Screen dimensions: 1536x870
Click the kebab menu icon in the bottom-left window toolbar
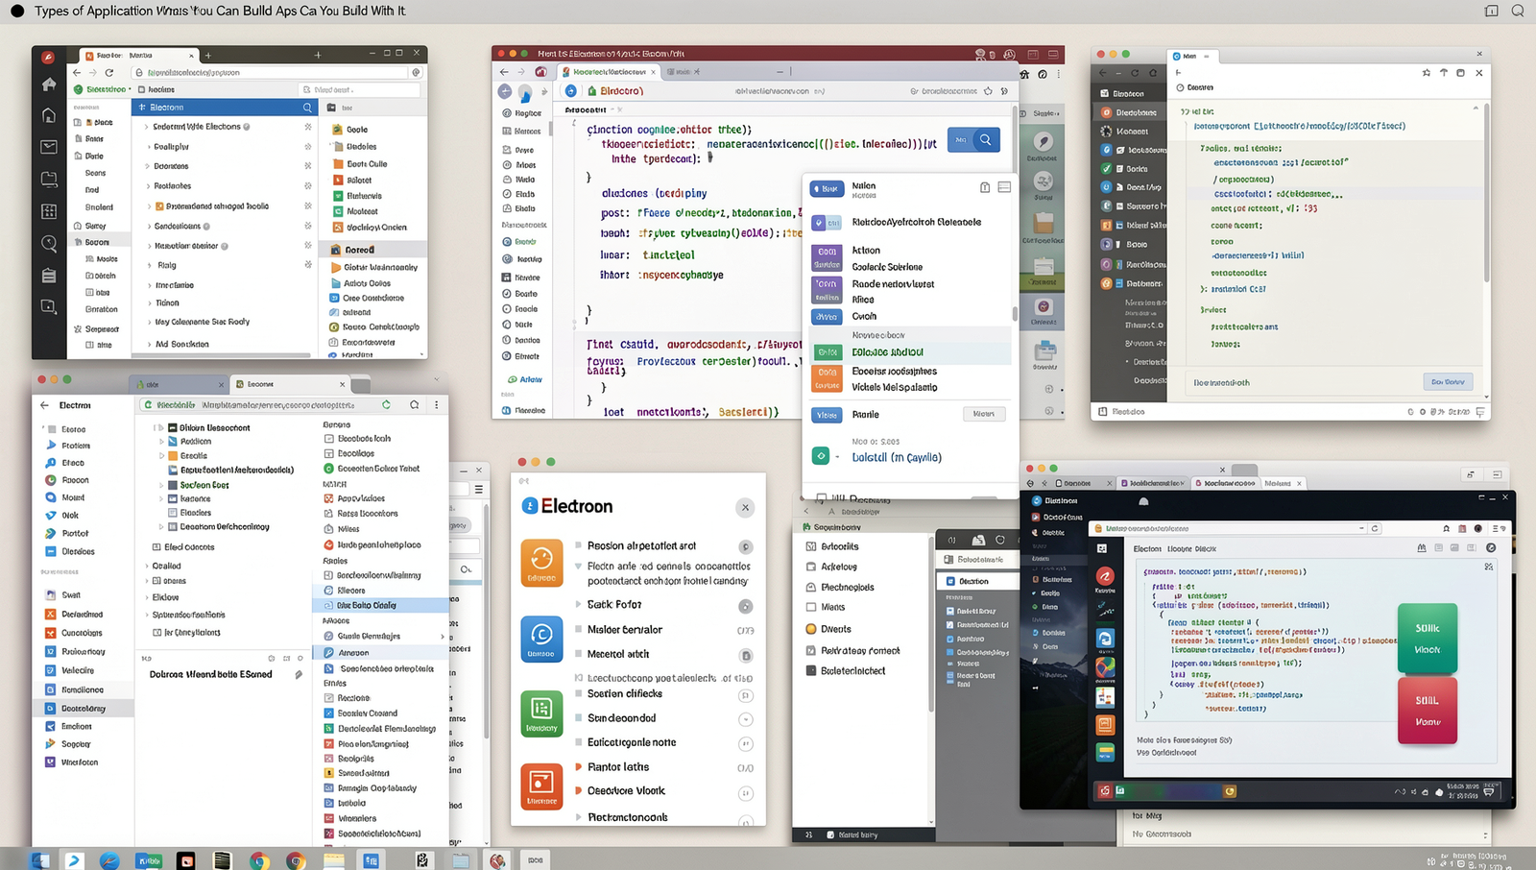tap(436, 405)
